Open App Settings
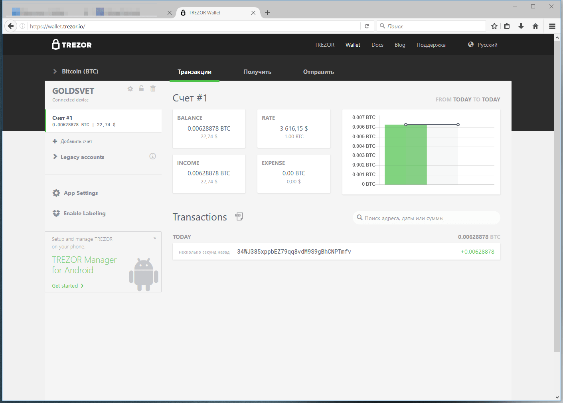 81,193
